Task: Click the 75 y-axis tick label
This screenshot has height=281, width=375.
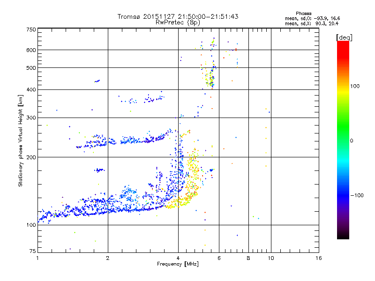Action: pos(33,251)
